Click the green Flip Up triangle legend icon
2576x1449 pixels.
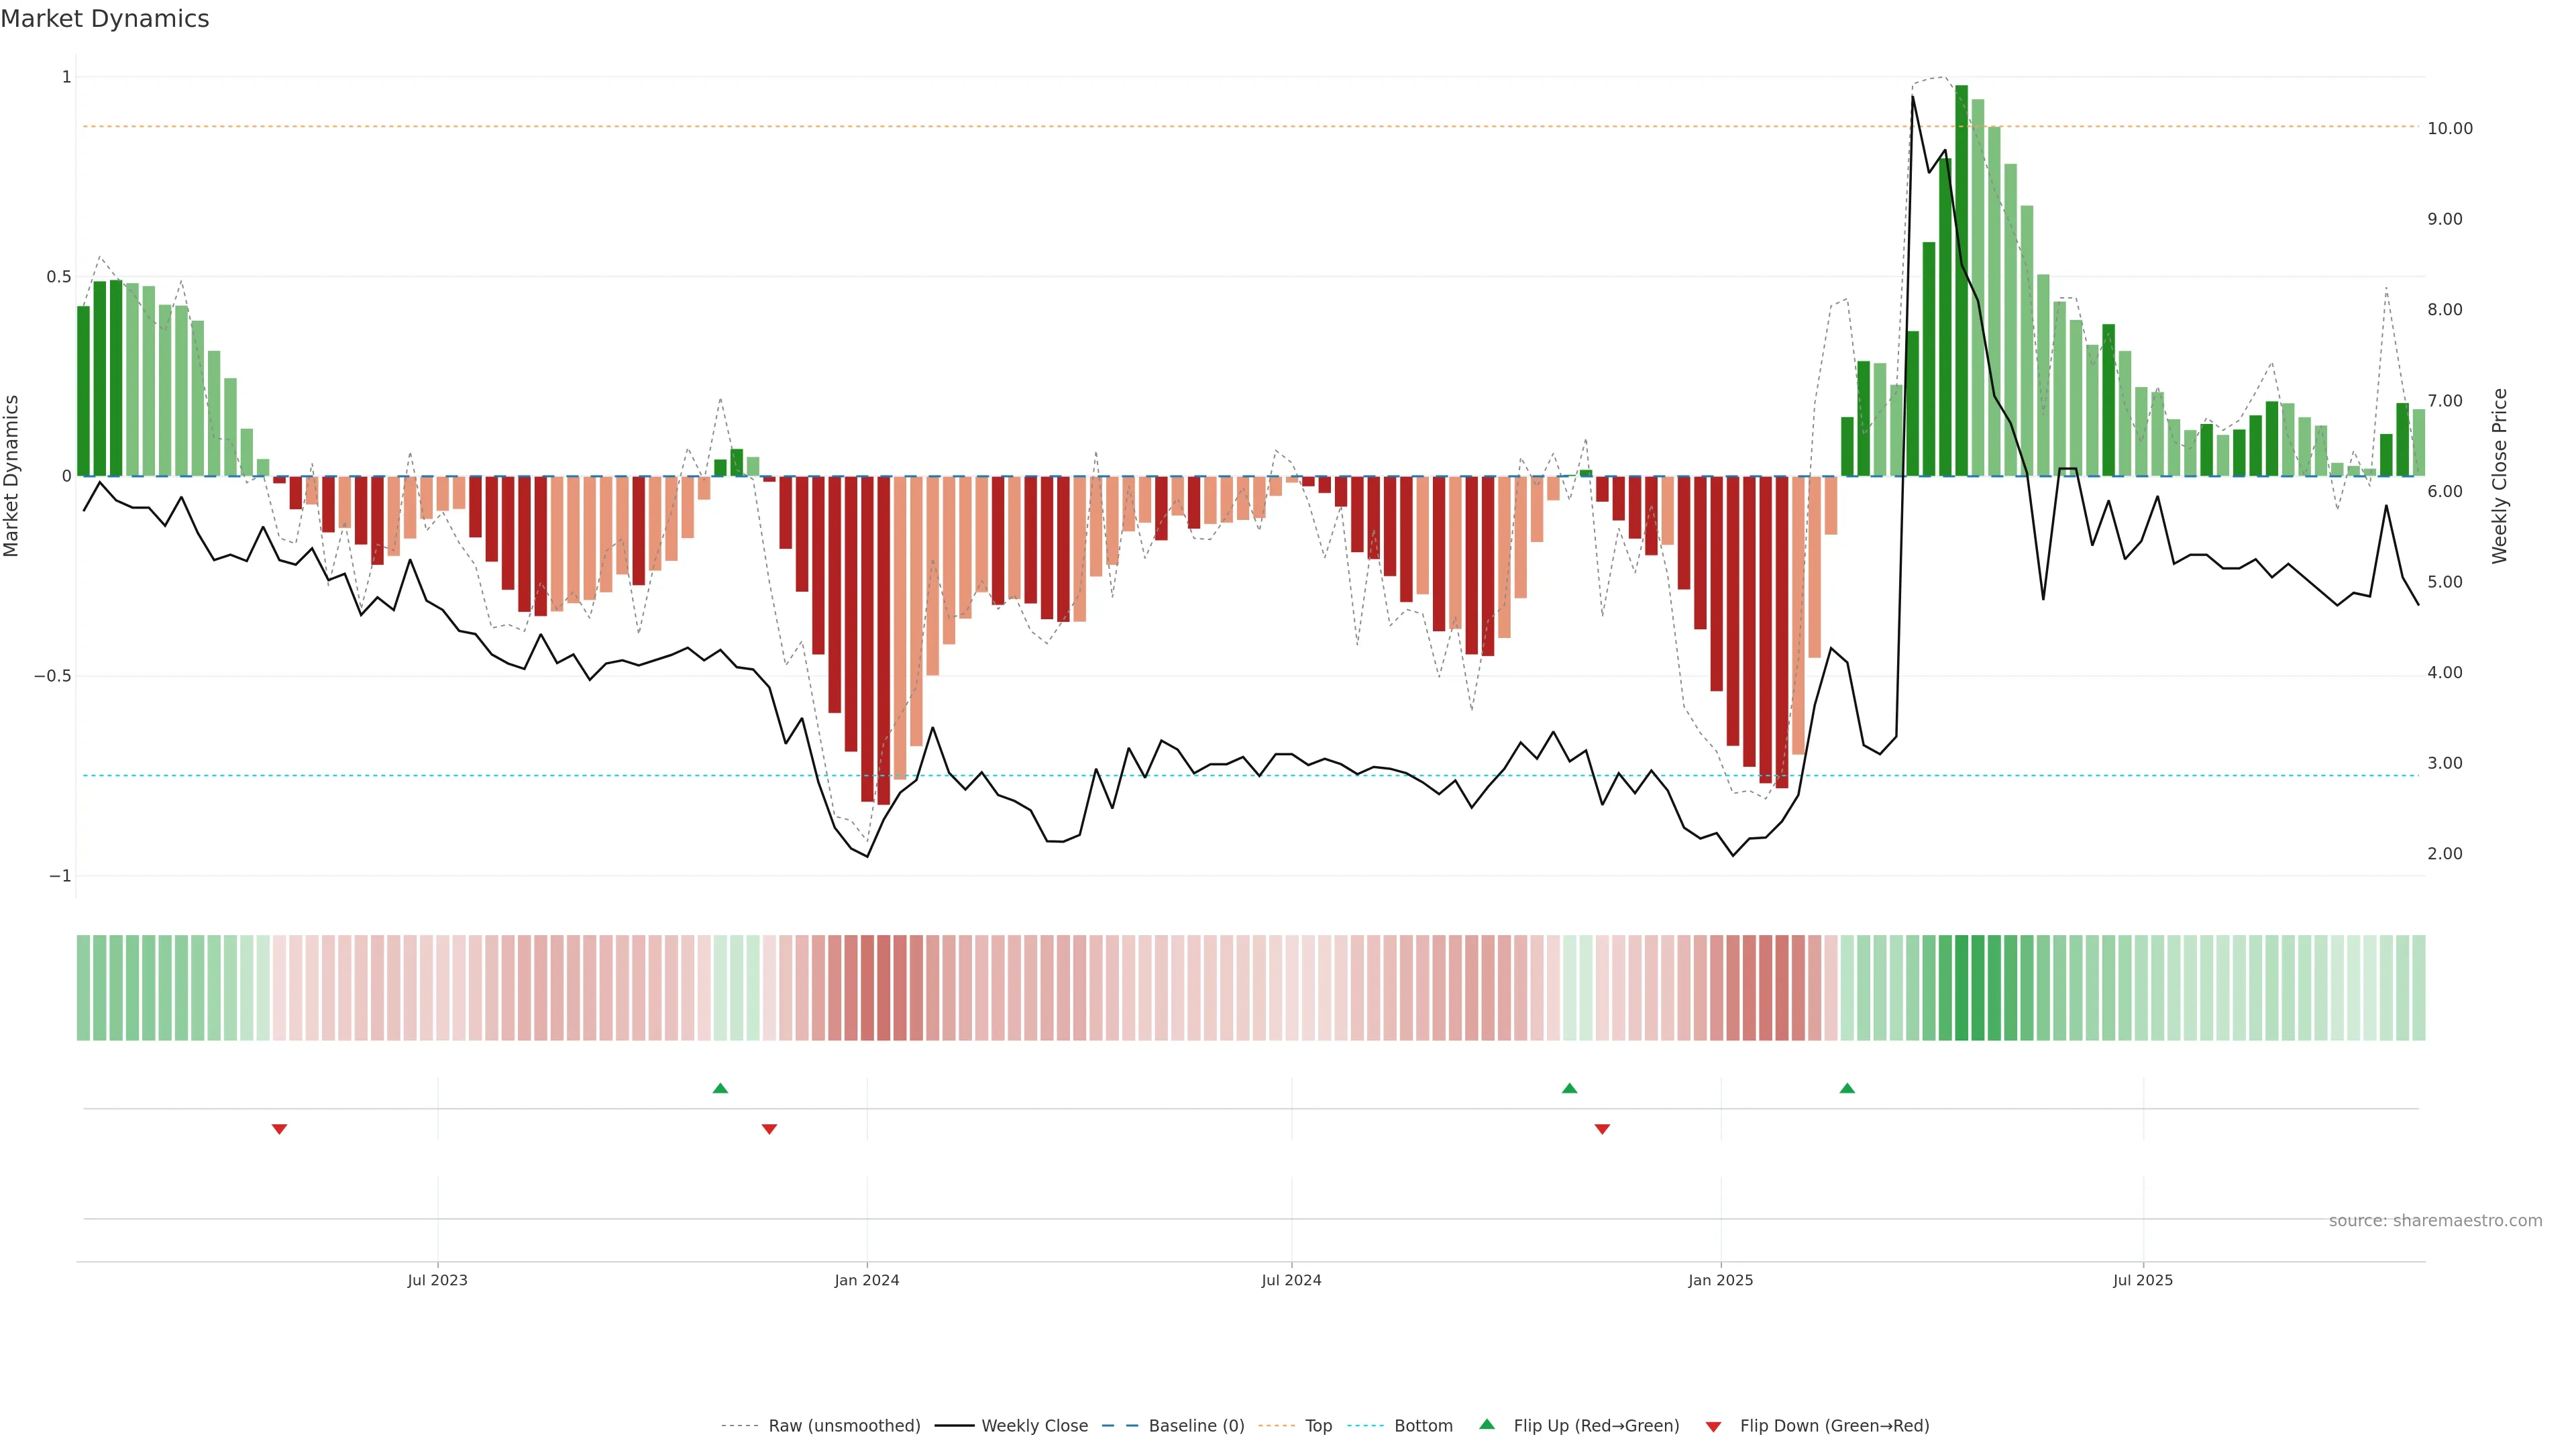click(1487, 1424)
